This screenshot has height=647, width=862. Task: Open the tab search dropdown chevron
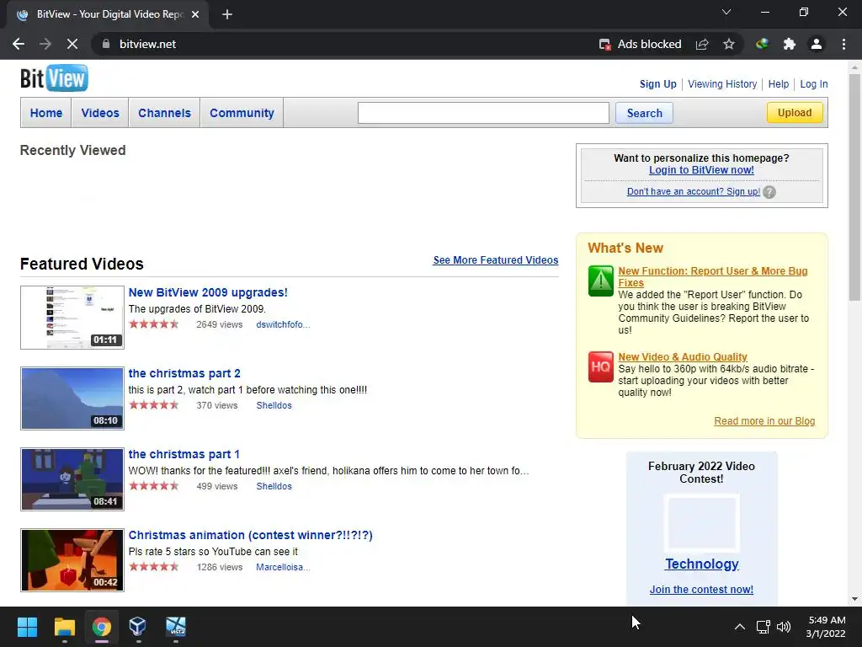(726, 12)
